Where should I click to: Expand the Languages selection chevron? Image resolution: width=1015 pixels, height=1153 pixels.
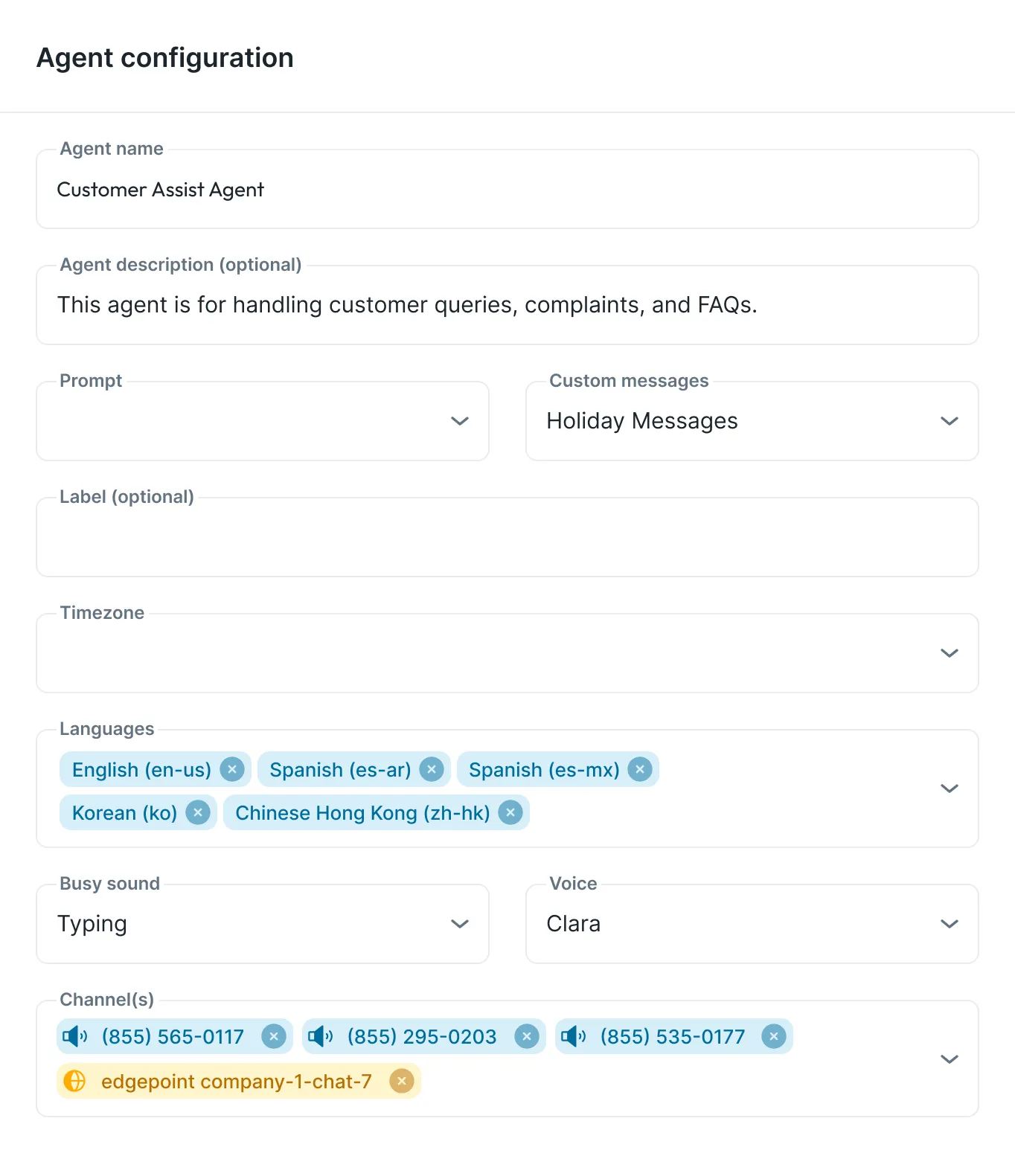(950, 789)
